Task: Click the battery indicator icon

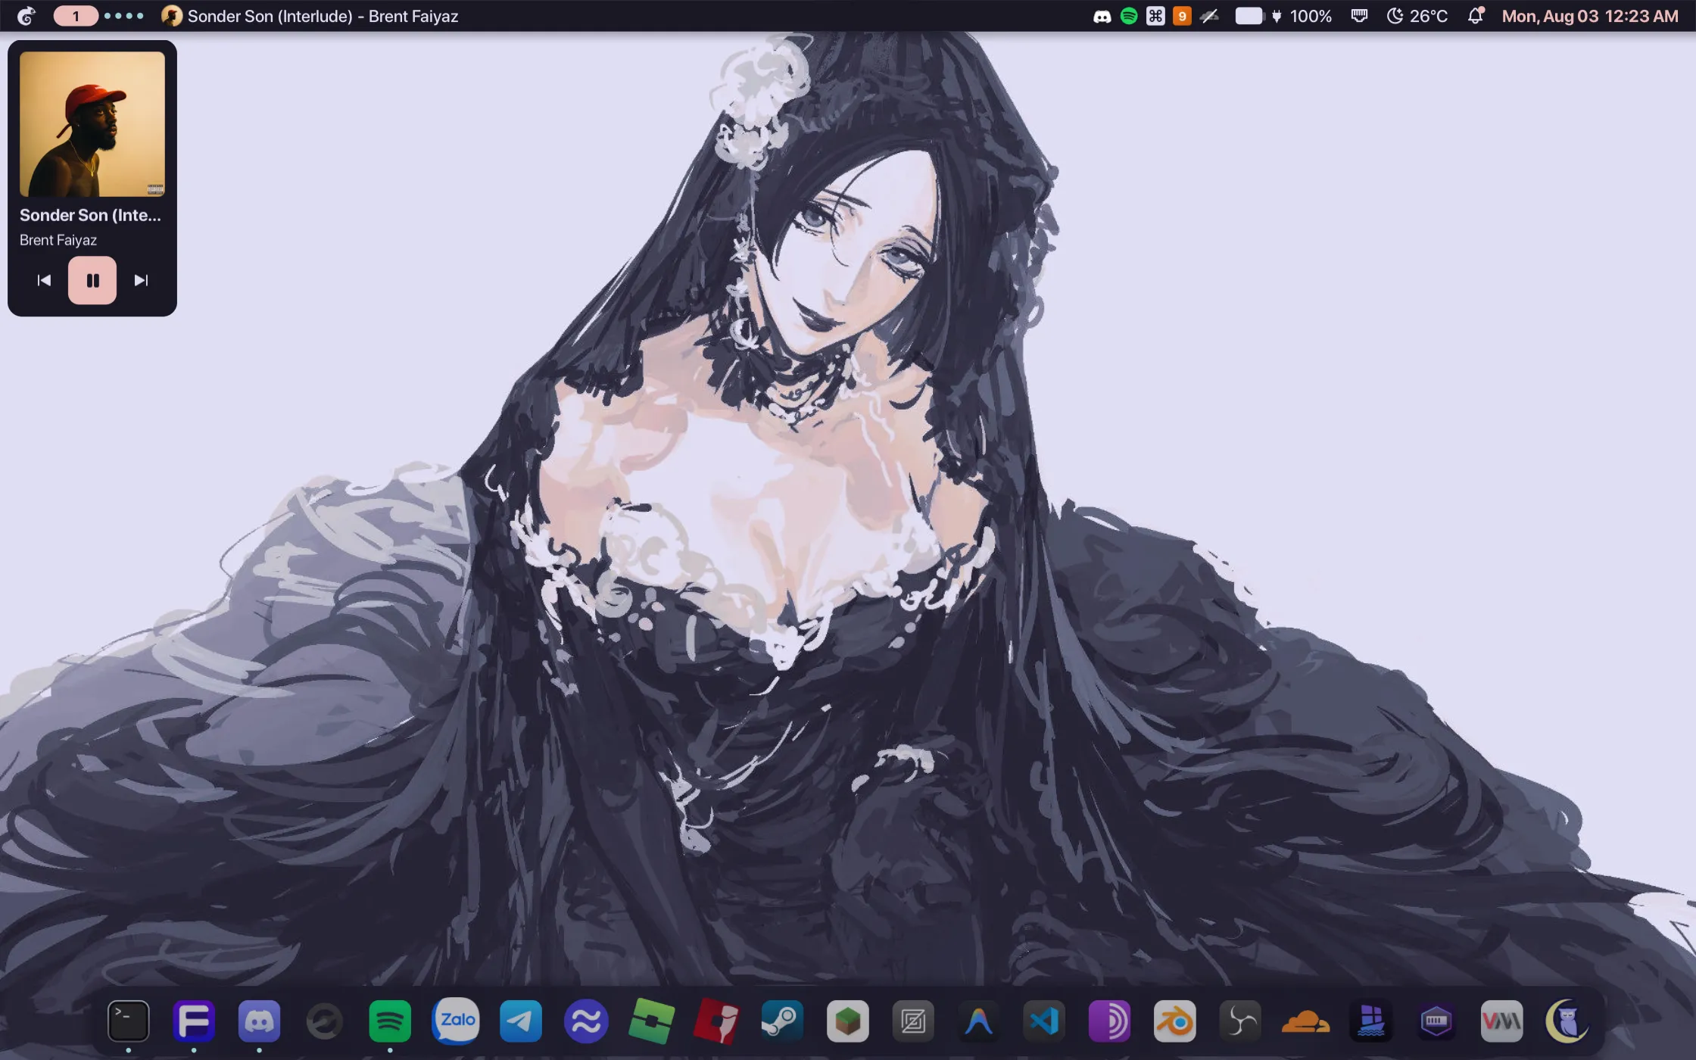Action: [x=1250, y=16]
